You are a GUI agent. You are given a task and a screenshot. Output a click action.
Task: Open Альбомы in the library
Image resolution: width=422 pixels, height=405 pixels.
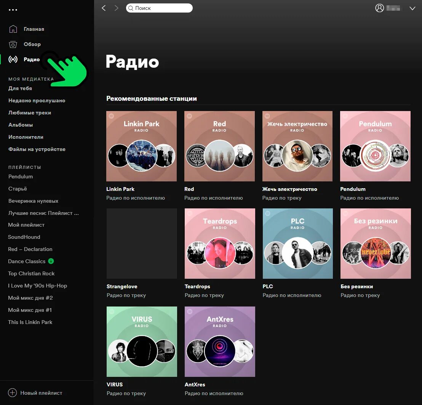tap(21, 125)
